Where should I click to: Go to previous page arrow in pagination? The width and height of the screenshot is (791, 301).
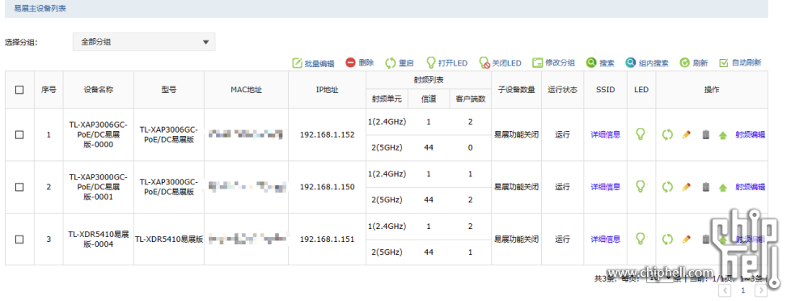[x=725, y=290]
